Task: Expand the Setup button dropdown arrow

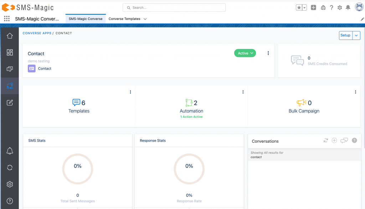Action: 356,35
